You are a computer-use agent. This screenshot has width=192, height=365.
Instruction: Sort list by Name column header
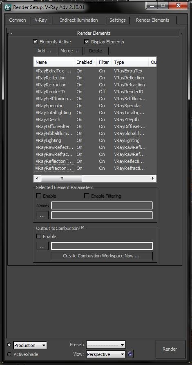pos(54,62)
